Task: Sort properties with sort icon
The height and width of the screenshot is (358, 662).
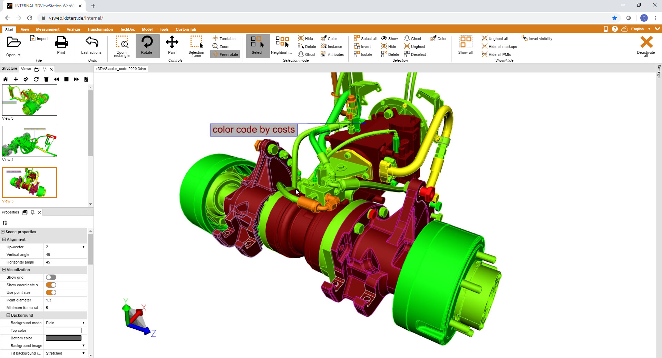Action: pyautogui.click(x=5, y=223)
